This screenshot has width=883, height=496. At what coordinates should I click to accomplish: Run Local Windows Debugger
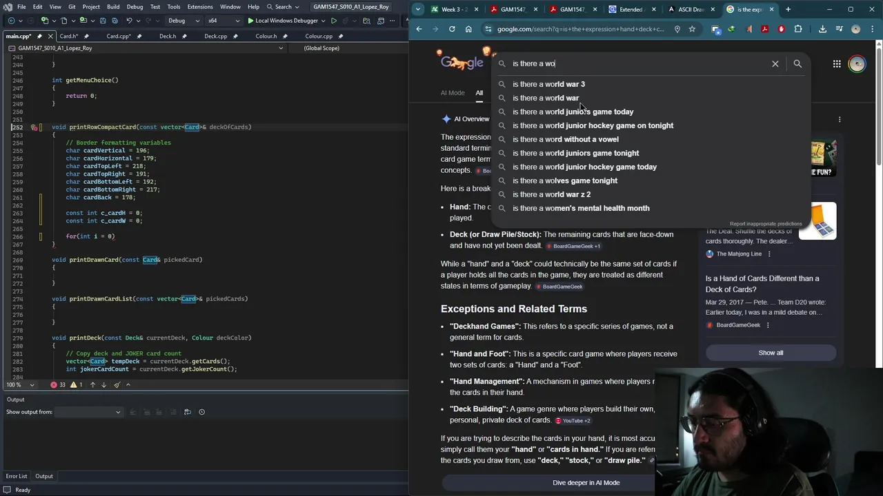282,21
